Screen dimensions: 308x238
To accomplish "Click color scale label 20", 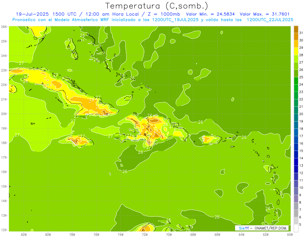I will (301, 114).
